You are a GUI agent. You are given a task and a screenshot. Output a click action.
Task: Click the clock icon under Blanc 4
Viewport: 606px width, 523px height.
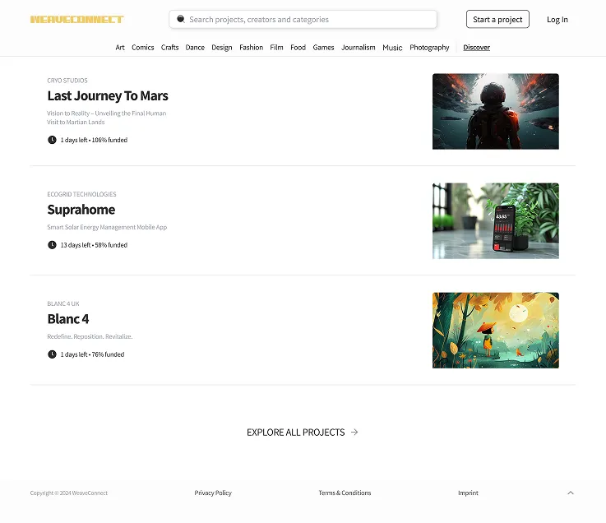point(52,354)
